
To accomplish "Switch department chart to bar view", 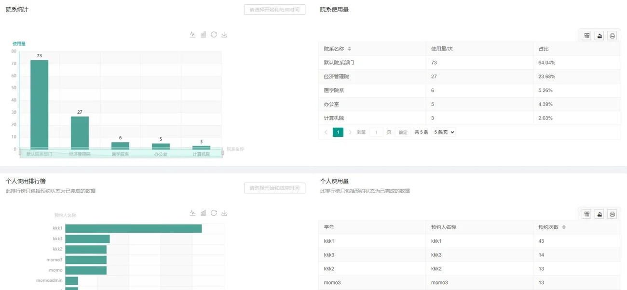I will tap(204, 35).
